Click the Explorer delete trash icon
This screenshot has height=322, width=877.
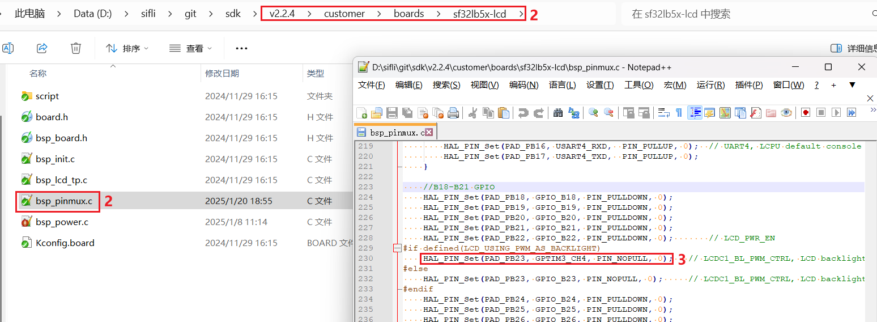(76, 48)
